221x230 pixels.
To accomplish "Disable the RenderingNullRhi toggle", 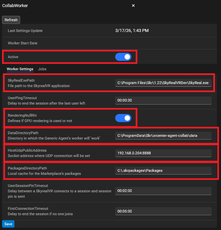I will click(x=123, y=118).
